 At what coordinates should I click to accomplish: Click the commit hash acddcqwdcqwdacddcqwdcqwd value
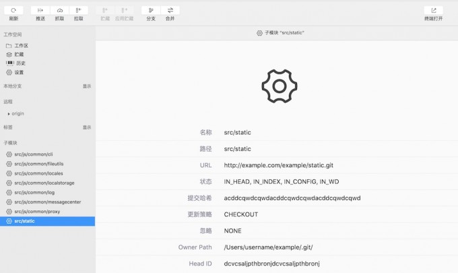pos(292,198)
